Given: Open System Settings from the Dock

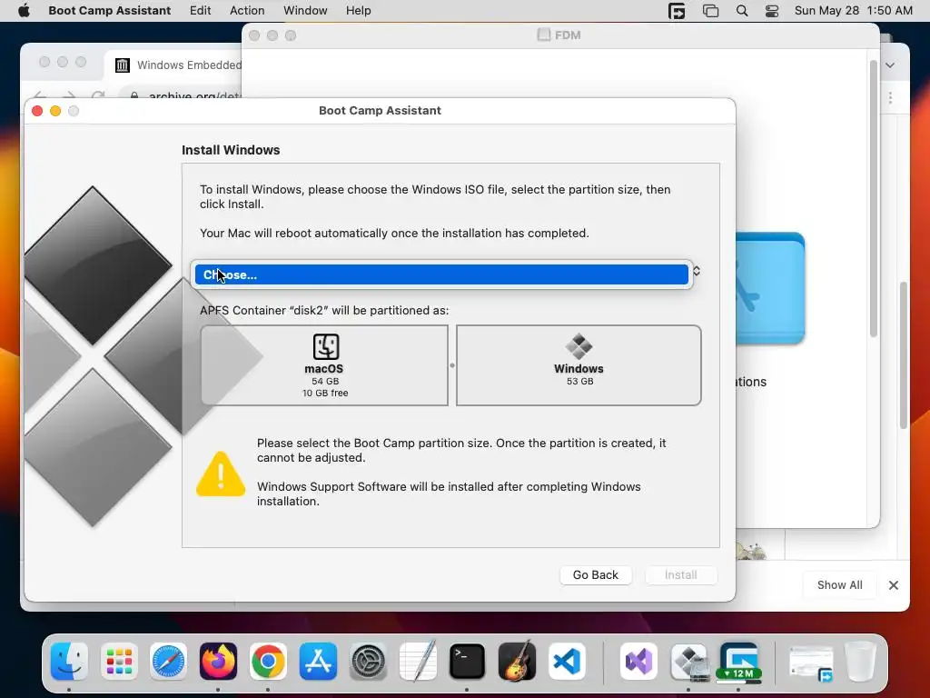Looking at the screenshot, I should point(368,662).
